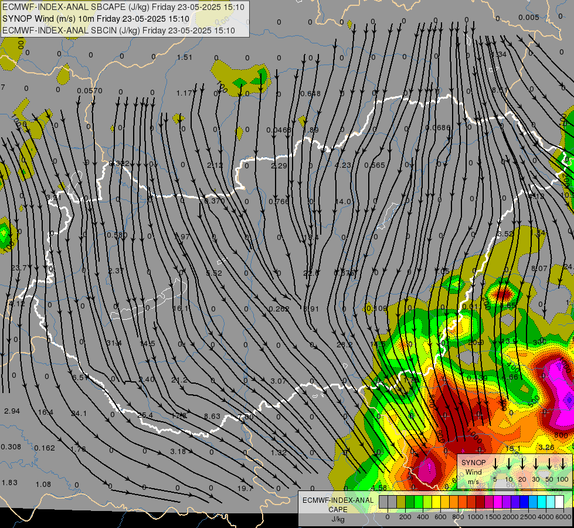Click the 50 m/s wind arrow in legend
The image size is (574, 528).
(x=549, y=464)
